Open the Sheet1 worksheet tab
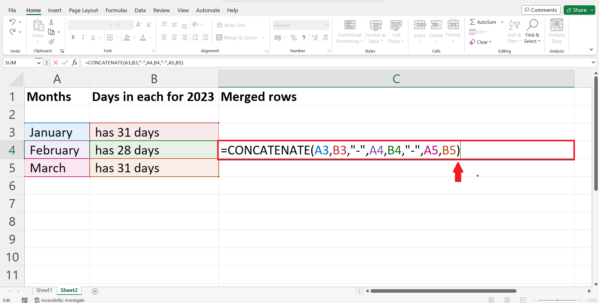 pyautogui.click(x=44, y=290)
